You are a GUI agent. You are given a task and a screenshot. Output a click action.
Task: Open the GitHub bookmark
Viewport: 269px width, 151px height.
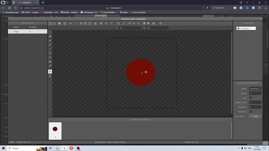69,12
